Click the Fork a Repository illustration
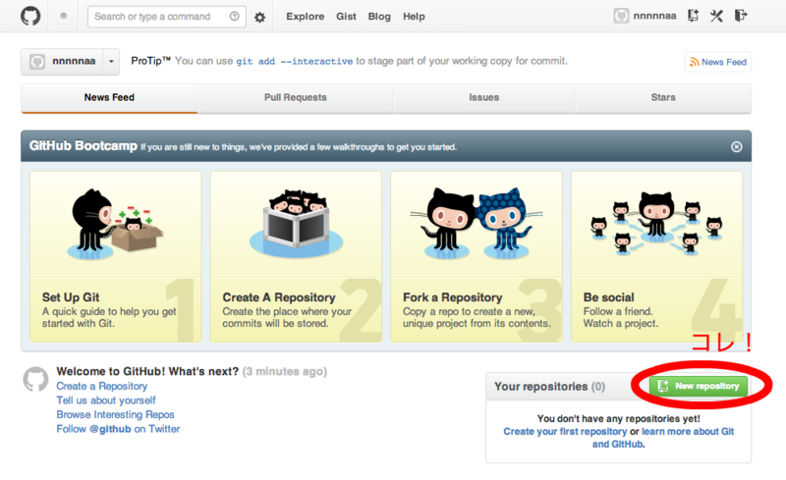 coord(477,224)
